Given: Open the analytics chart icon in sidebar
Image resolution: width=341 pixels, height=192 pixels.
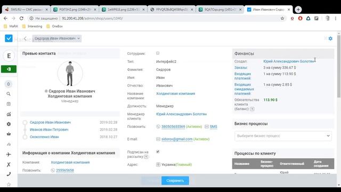Looking at the screenshot, I should (9, 114).
